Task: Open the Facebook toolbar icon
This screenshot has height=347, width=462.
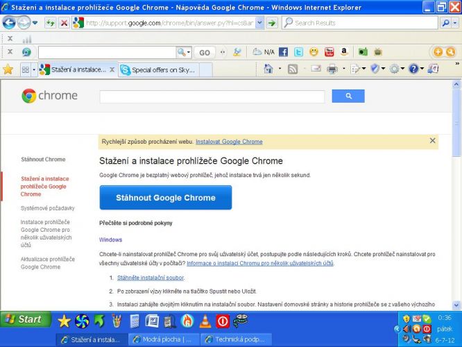Action: [x=283, y=52]
